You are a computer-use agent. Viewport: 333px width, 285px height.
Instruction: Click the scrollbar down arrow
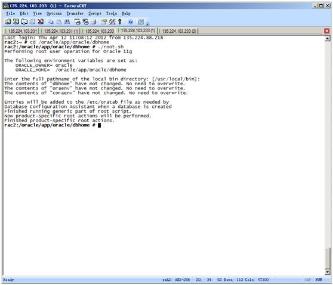coord(327,272)
